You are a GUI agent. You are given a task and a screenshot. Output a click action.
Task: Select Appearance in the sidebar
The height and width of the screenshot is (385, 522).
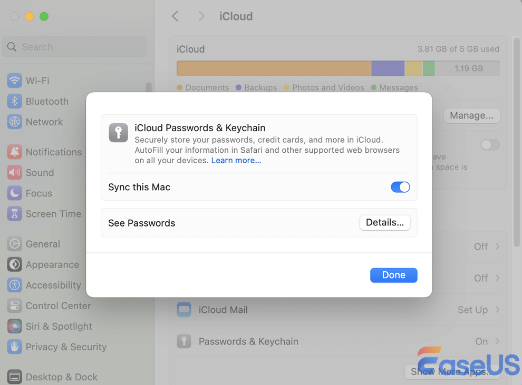click(x=52, y=264)
